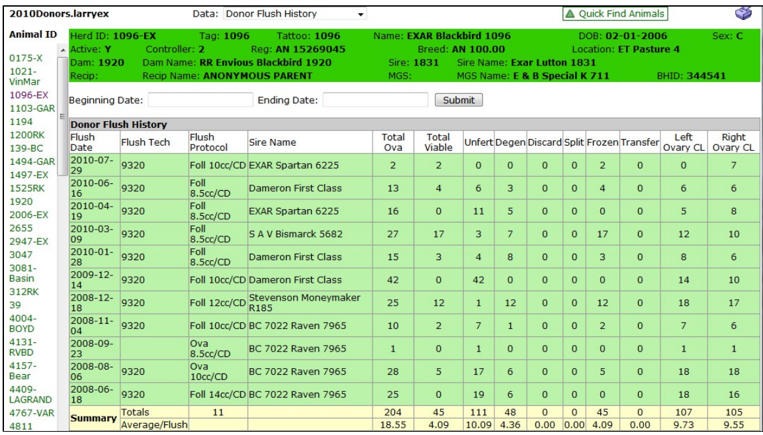
Task: Click the Total Viable column header
Action: (437, 142)
